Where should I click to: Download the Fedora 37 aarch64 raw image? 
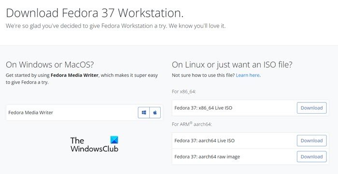312,157
